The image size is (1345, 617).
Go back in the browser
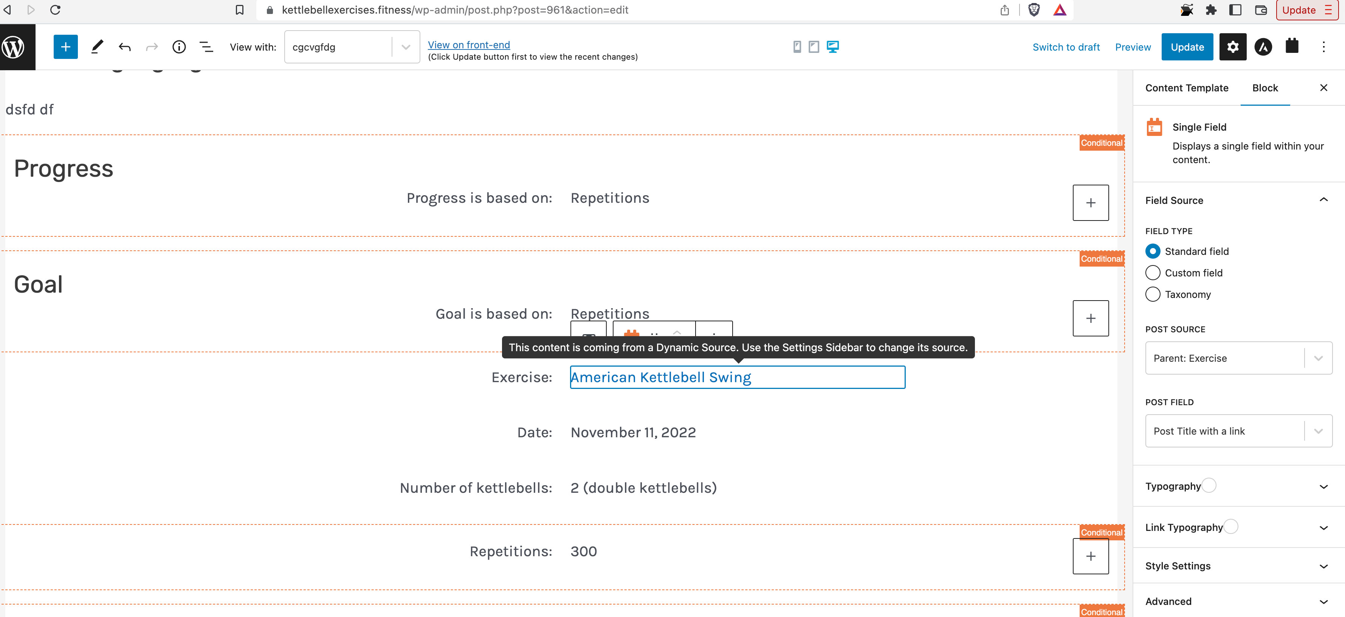[x=7, y=10]
